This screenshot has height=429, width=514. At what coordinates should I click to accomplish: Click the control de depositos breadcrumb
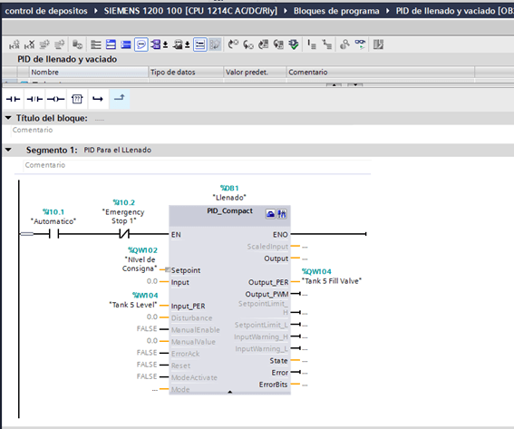click(46, 11)
